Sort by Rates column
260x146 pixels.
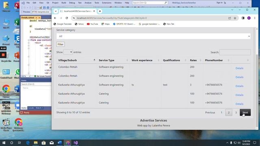tap(195, 60)
